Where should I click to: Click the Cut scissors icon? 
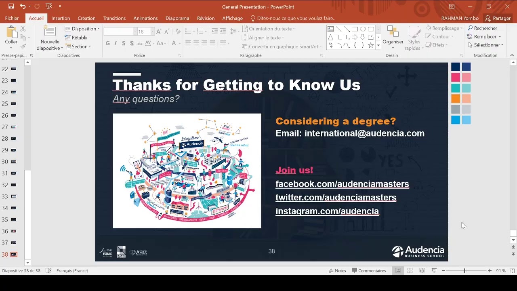pos(23,29)
